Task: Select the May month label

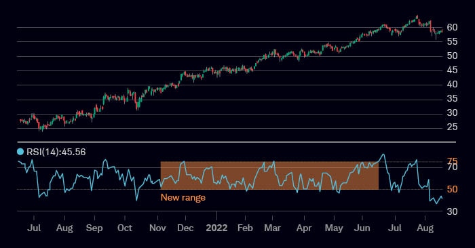Action: 334,228
